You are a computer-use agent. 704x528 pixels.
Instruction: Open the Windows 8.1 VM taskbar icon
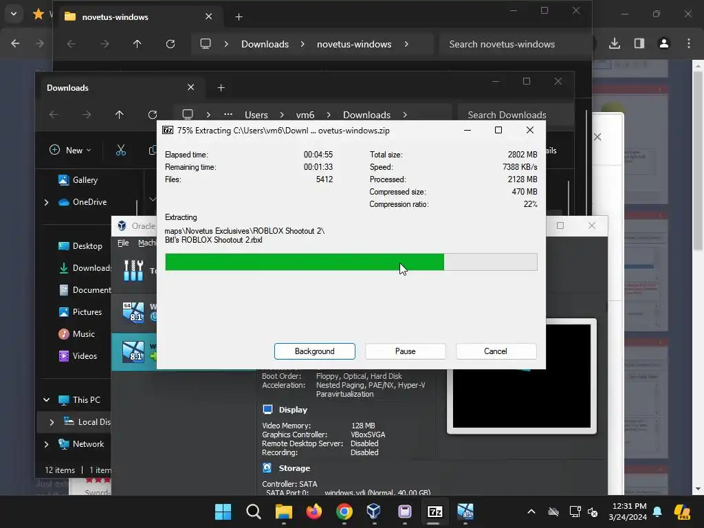[x=465, y=511]
